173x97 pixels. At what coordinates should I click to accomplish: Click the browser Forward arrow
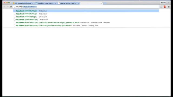(x=8, y=7)
